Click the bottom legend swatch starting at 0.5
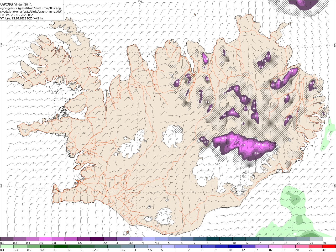This screenshot has height=252, width=336. click(x=34, y=246)
